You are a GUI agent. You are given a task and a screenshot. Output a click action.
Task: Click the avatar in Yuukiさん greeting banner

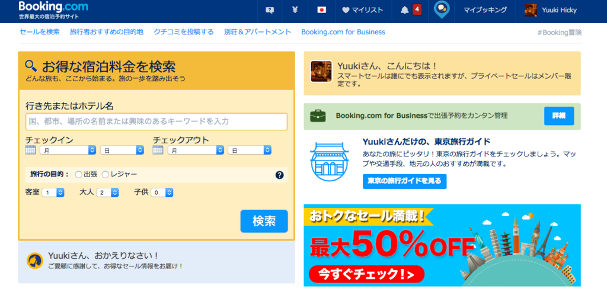321,71
